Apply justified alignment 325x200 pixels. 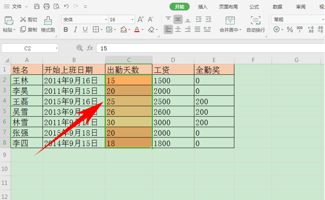coord(198,30)
